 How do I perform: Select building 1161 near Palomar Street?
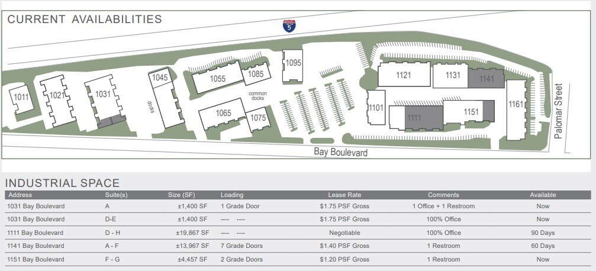[516, 105]
